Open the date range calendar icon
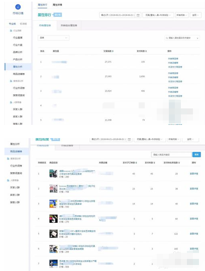This screenshot has width=205, height=271. [x=138, y=15]
